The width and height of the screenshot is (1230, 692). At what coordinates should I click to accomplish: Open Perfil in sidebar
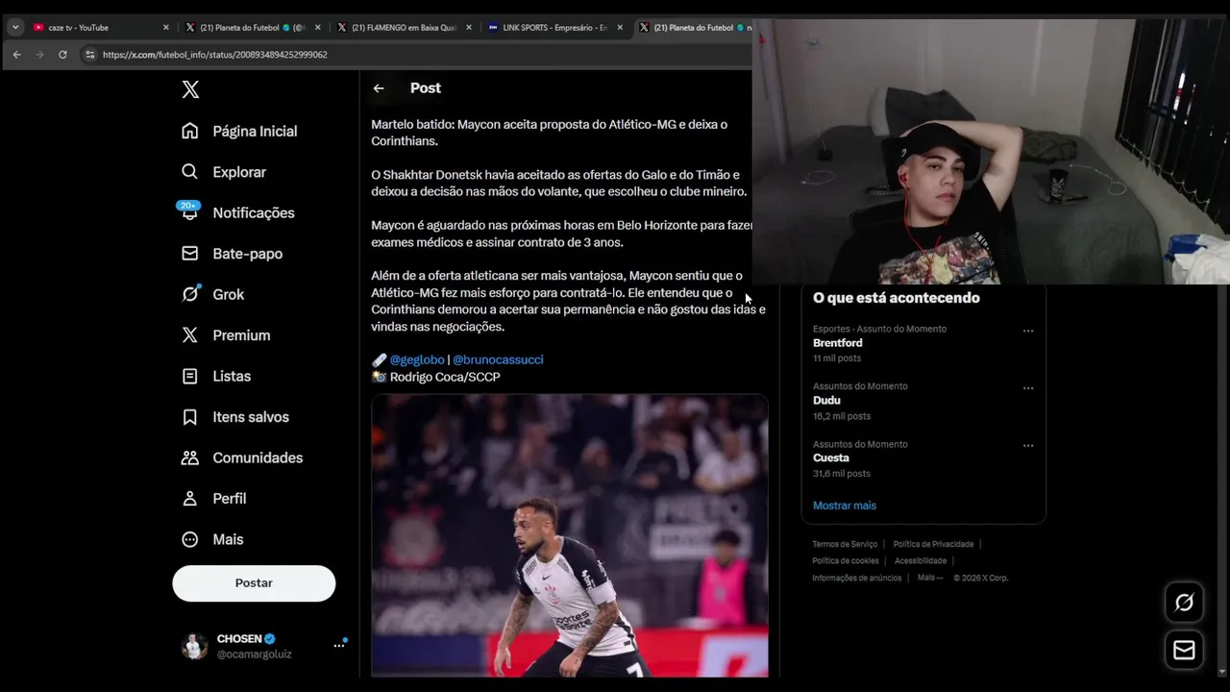215,499
